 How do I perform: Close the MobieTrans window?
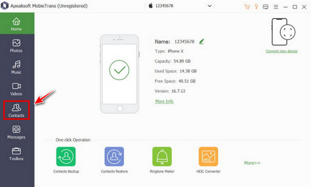point(304,7)
